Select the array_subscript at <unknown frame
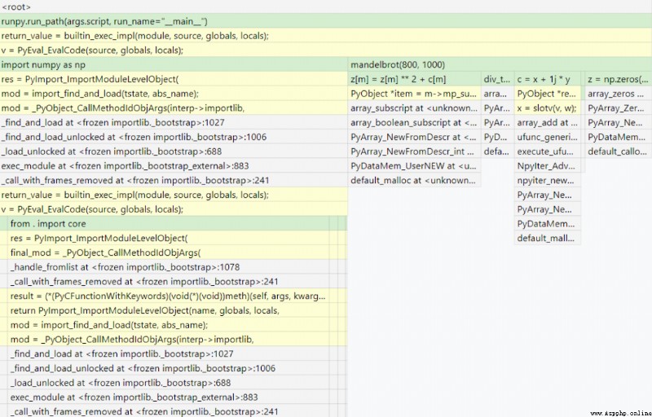The width and height of the screenshot is (652, 417). click(x=414, y=108)
